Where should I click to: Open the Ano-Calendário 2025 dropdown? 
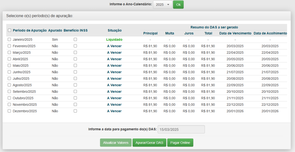[x=162, y=5]
